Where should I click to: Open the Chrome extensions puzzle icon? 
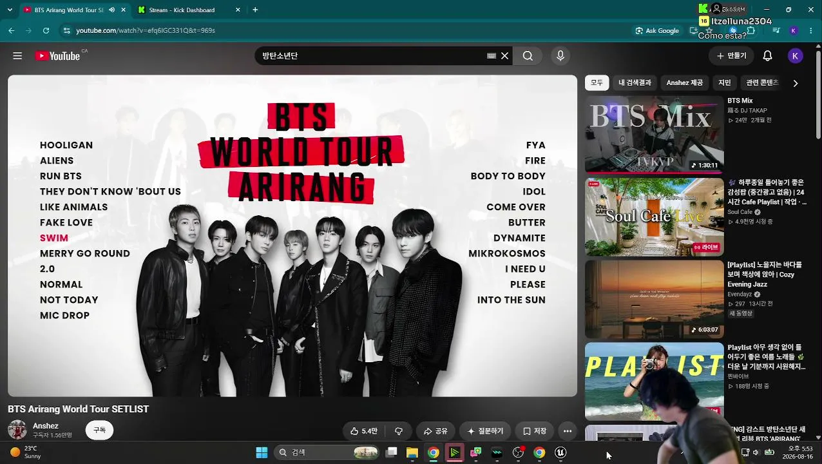(751, 30)
